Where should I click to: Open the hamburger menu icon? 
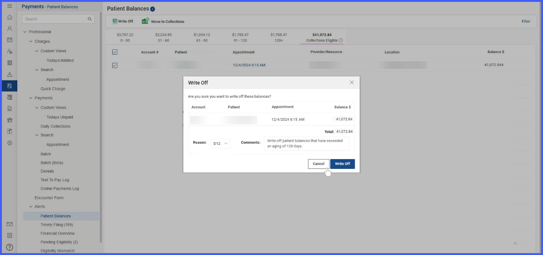tap(10, 6)
